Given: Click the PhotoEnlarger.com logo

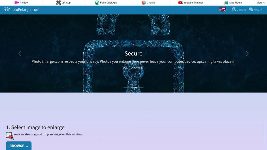Looking at the screenshot, I should [21, 10].
